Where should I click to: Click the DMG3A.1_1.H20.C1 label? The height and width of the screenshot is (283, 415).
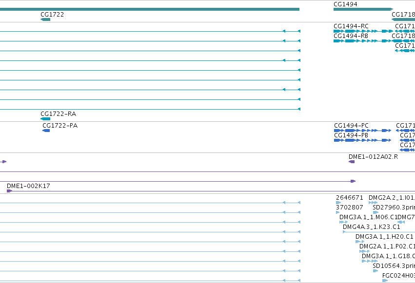tap(384, 237)
